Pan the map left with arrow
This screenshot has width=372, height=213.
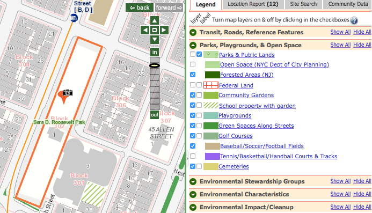(x=145, y=30)
